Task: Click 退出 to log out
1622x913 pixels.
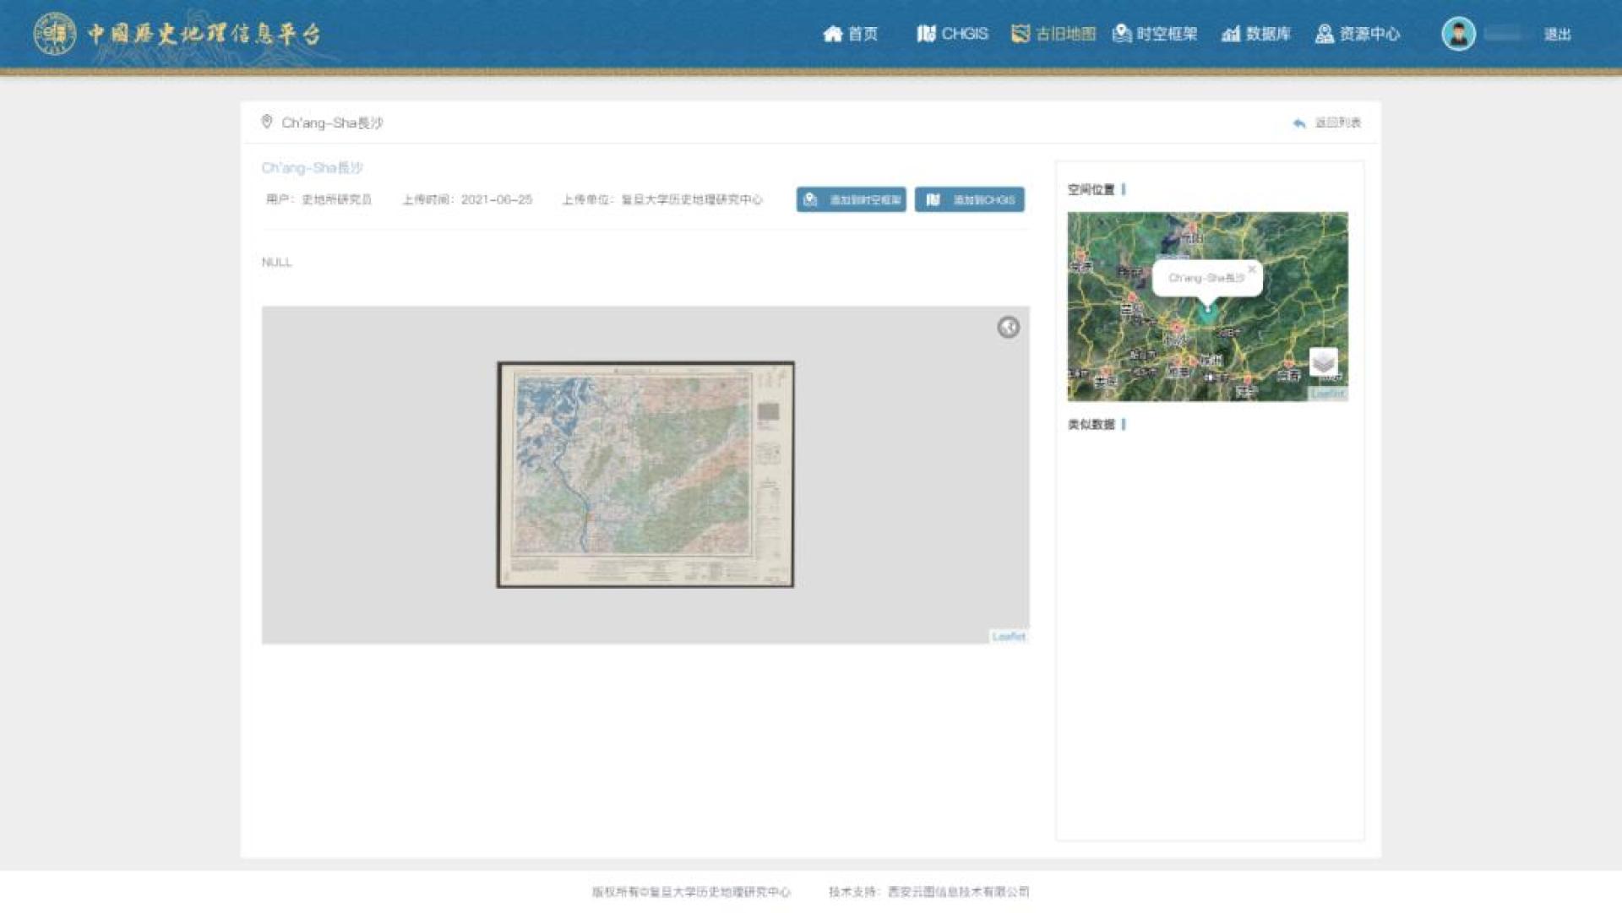Action: tap(1557, 35)
